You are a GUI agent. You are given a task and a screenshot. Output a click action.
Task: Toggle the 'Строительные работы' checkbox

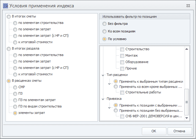pyautogui.click(x=122, y=92)
